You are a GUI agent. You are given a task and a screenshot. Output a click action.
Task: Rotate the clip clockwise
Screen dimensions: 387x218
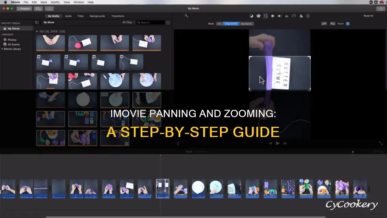pos(333,24)
